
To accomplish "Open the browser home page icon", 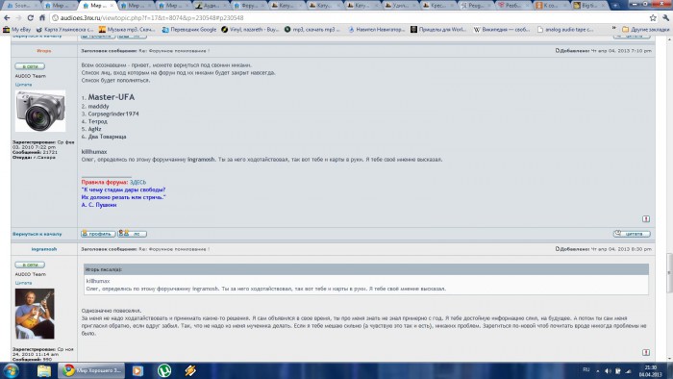I will point(42,18).
